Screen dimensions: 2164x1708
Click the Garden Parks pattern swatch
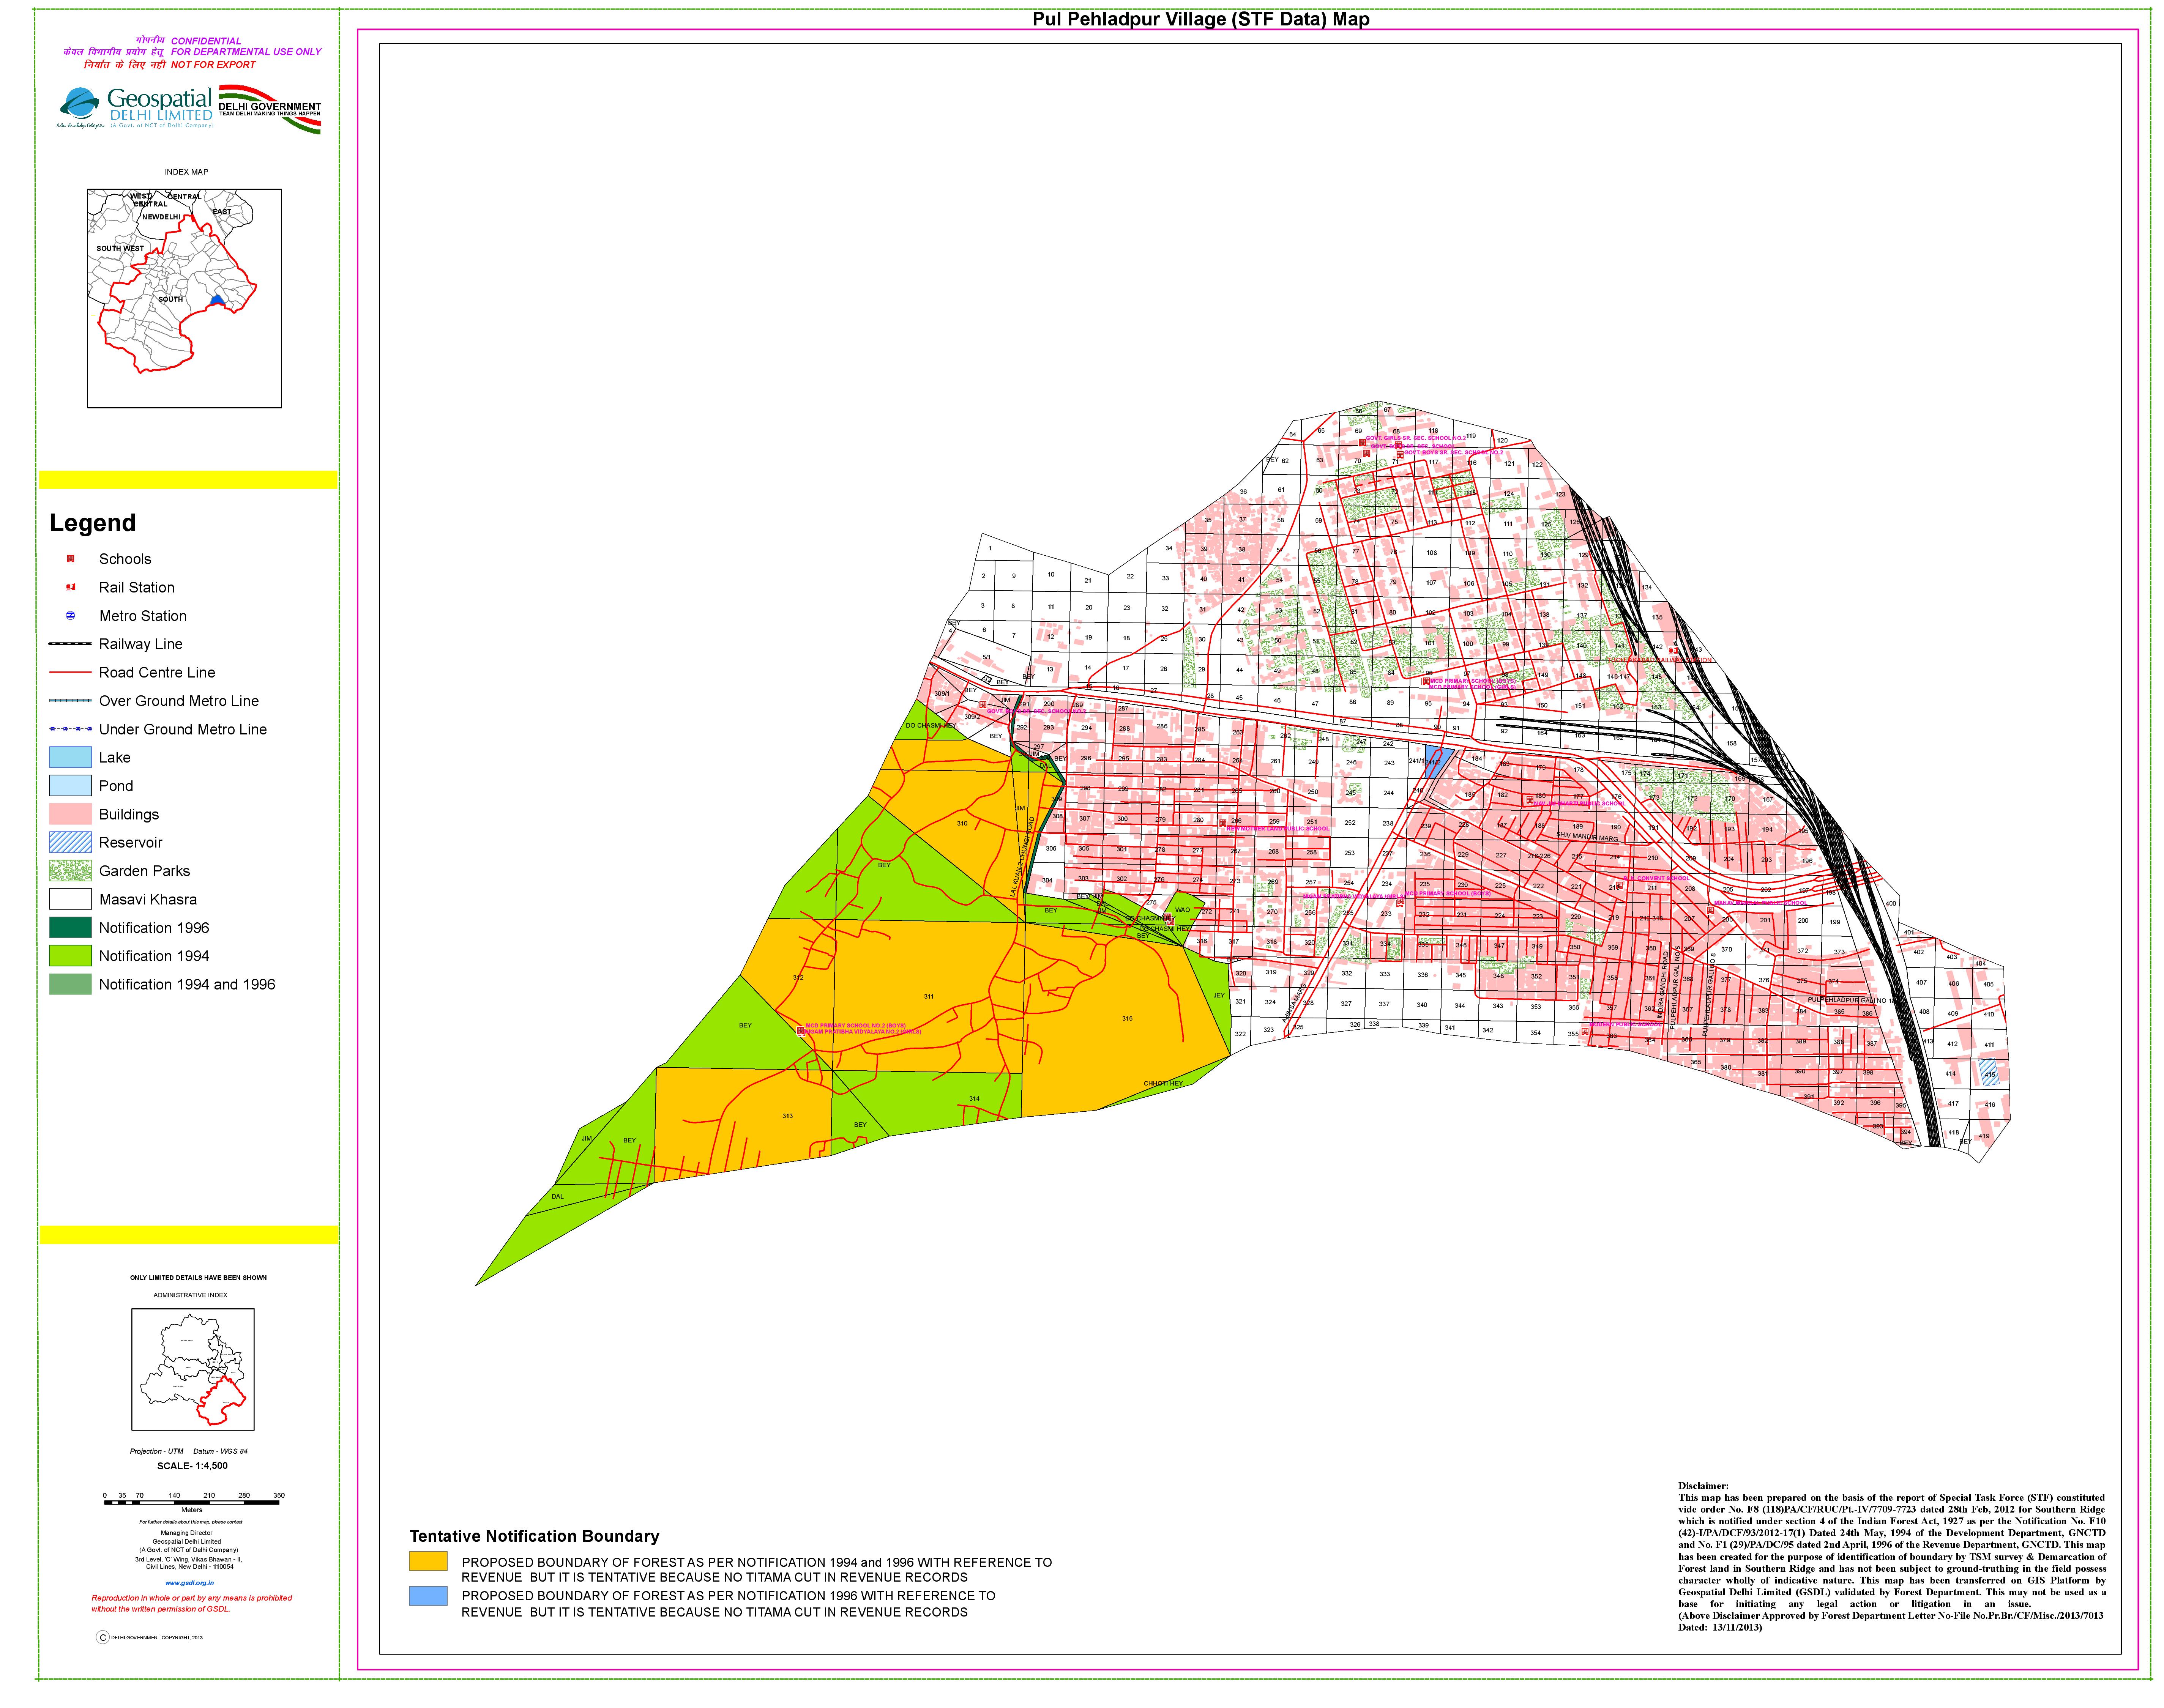point(70,871)
